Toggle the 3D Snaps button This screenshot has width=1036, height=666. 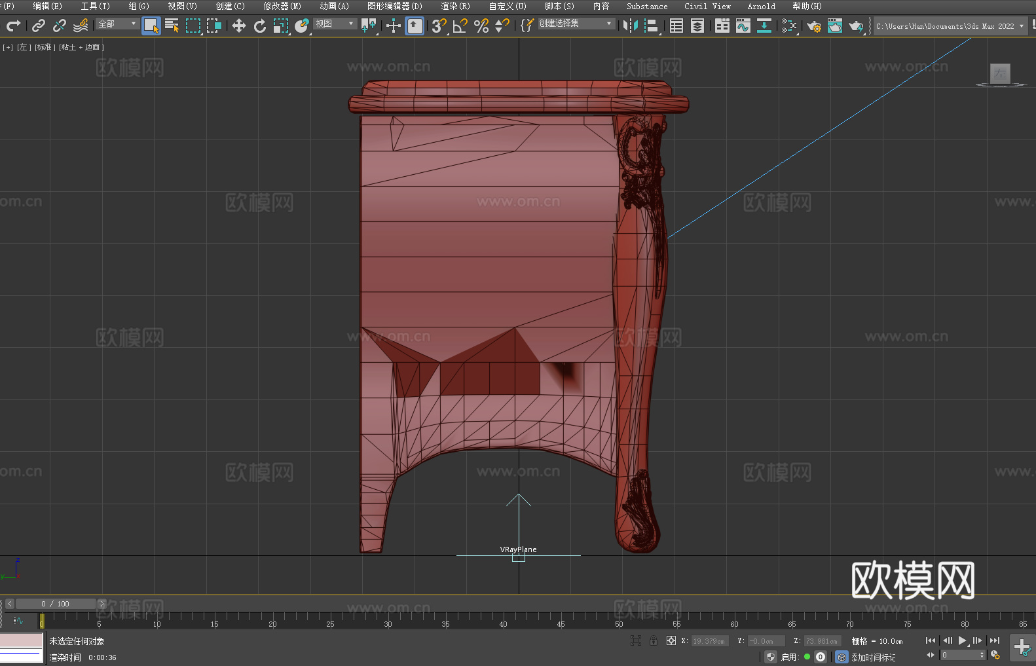[439, 26]
